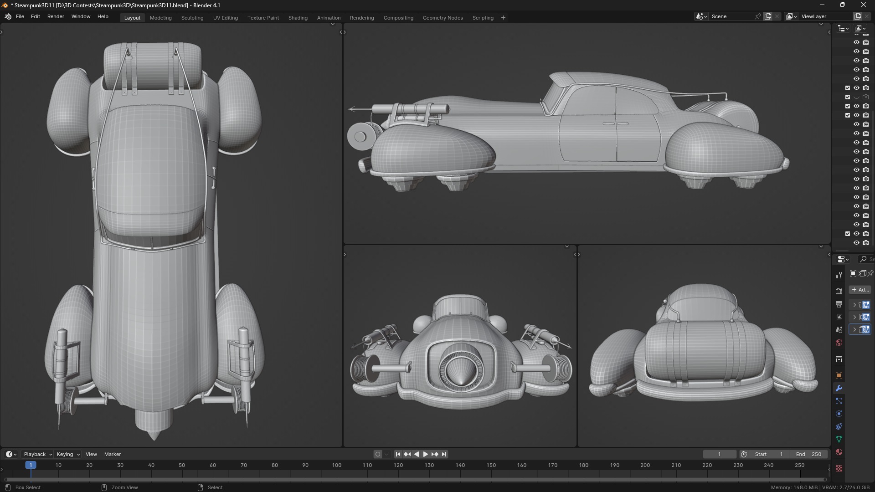Open the Object Data properties tab
875x492 pixels.
click(x=839, y=439)
